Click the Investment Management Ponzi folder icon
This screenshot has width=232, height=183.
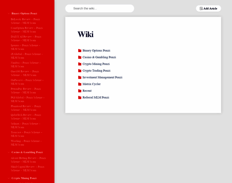tap(80, 77)
